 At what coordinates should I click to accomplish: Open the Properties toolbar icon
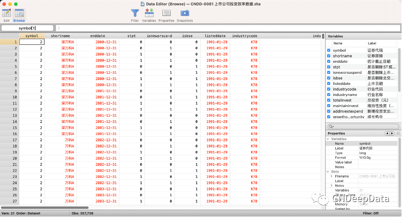coord(166,13)
